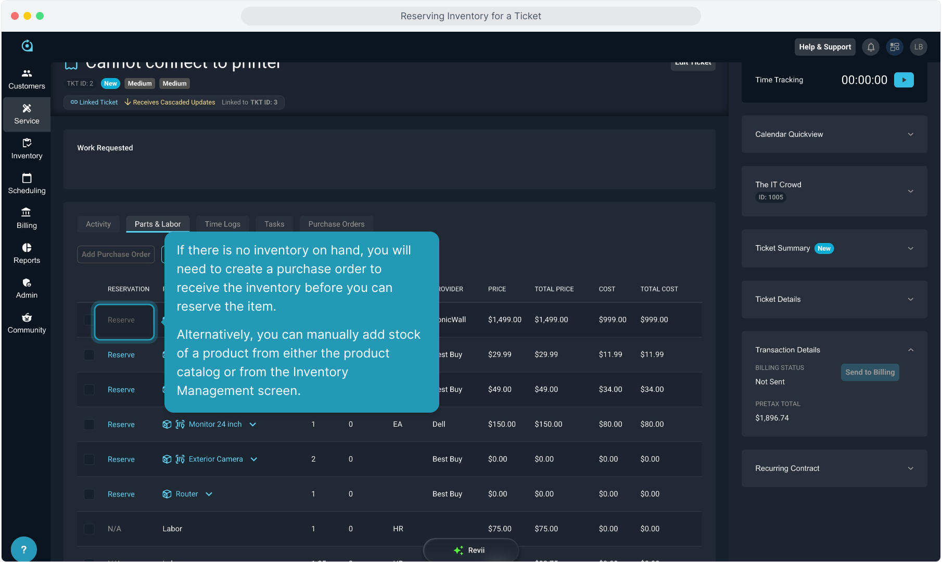
Task: Check the Monitor 24 inch row checkbox
Action: click(x=89, y=425)
